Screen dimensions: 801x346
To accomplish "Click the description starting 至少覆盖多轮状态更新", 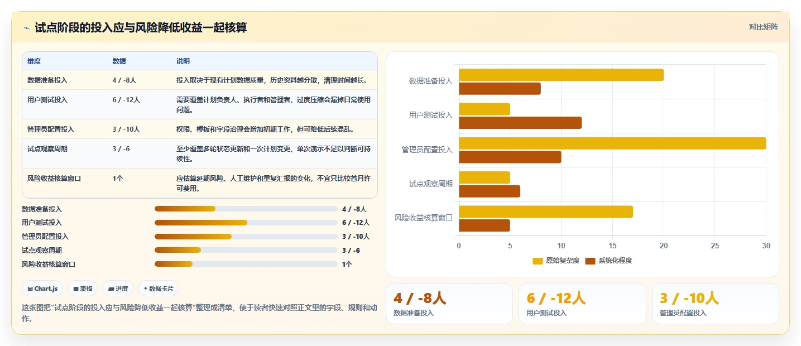I will coord(274,154).
